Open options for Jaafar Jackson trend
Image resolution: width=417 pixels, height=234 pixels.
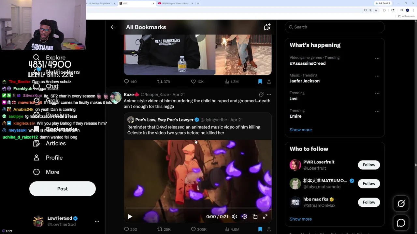pos(377,76)
